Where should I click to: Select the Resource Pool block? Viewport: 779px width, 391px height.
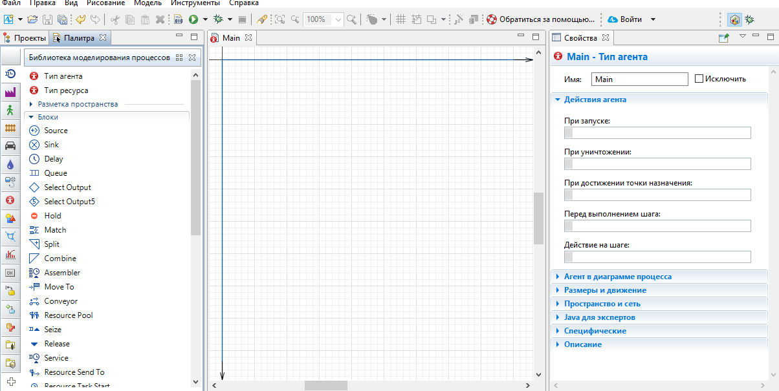click(x=68, y=315)
